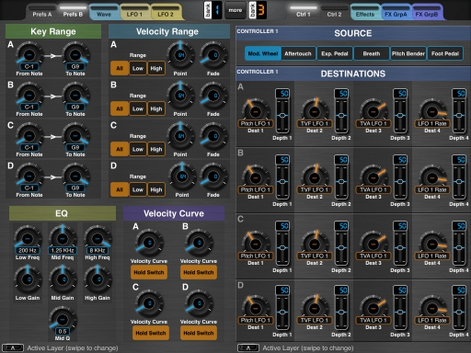Click Destination A Depth 1 value 50
The height and width of the screenshot is (353, 471).
[282, 94]
